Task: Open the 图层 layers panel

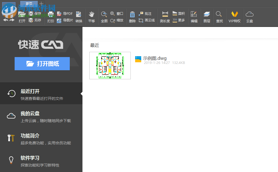Action: tap(207, 17)
